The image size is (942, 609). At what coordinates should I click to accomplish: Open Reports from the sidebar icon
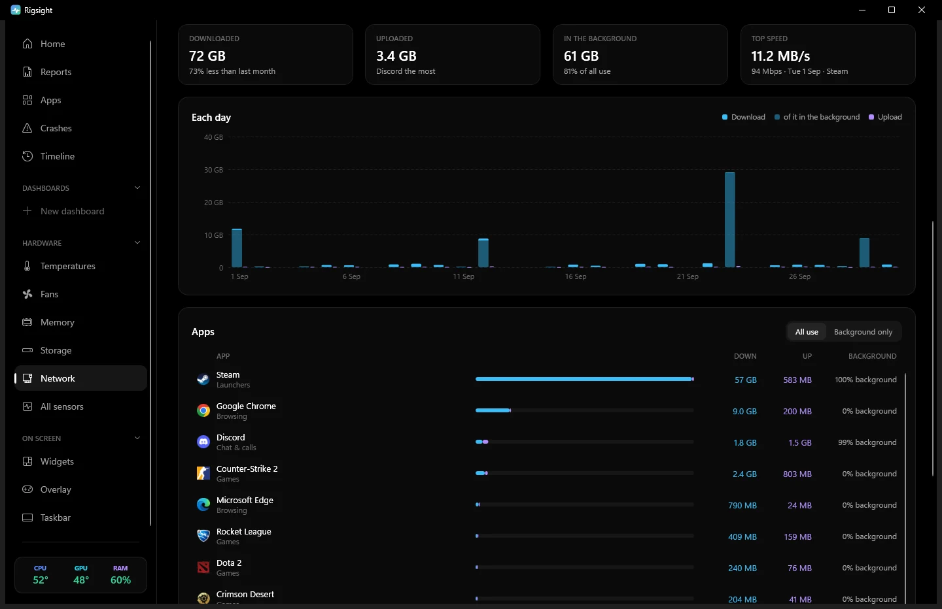tap(27, 72)
